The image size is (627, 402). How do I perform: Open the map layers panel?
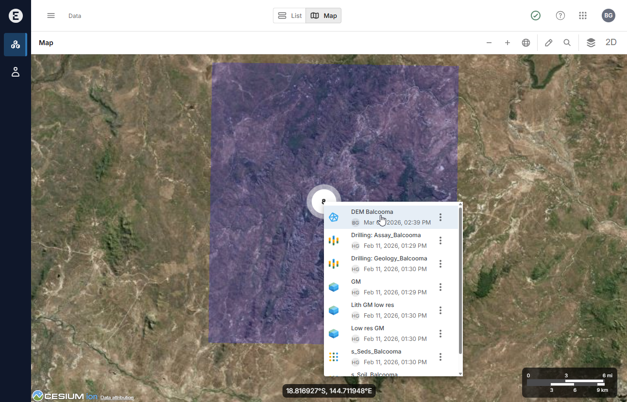(x=591, y=43)
